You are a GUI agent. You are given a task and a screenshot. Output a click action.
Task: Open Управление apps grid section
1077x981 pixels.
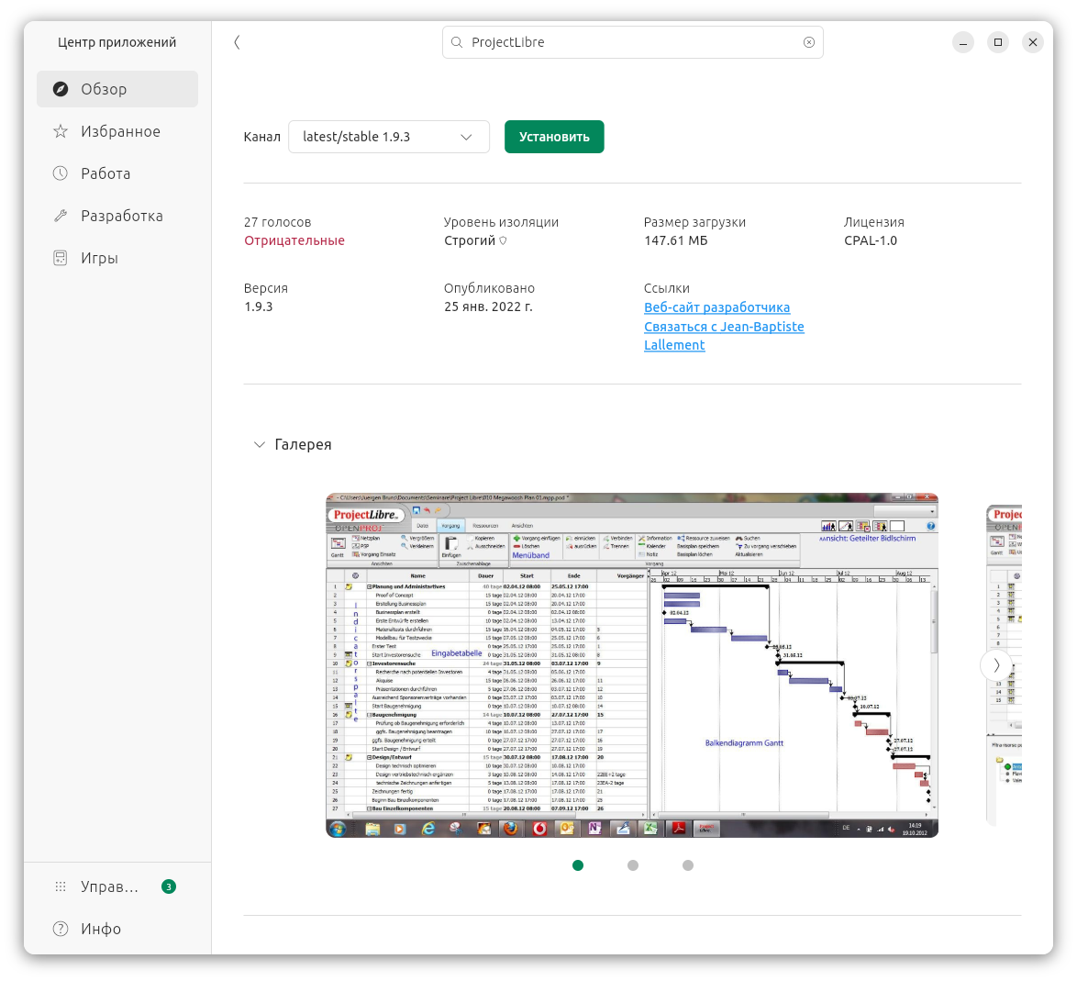pyautogui.click(x=108, y=886)
